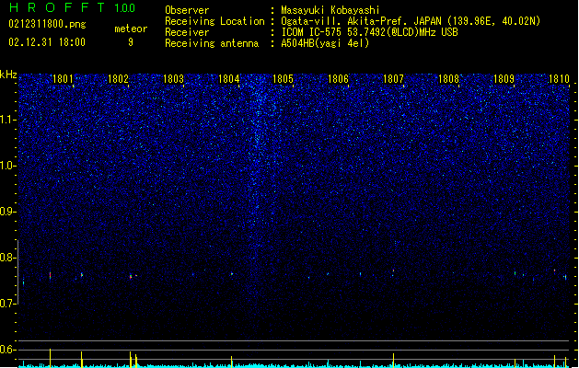
Task: Select the ICOM IC-575 receiver description
Action: tap(370, 32)
